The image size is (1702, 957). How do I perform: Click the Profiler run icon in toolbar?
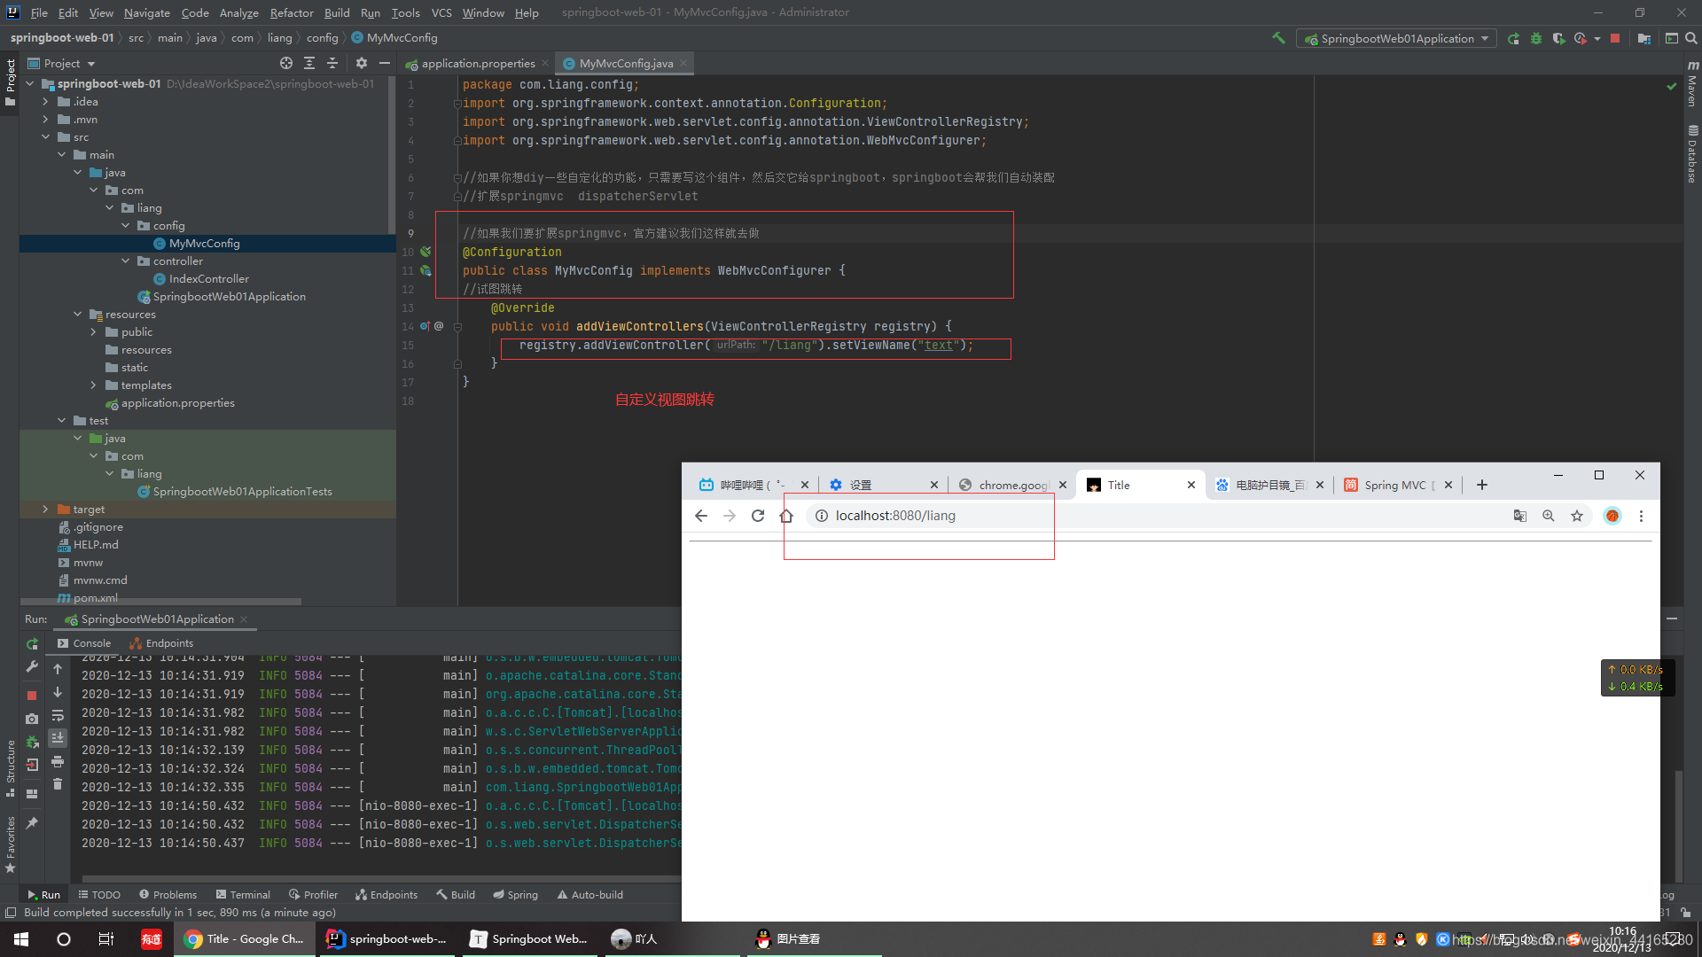(1581, 38)
